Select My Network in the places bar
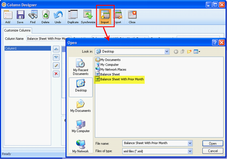Image resolution: width=227 pixels, height=159 pixels. (81, 146)
